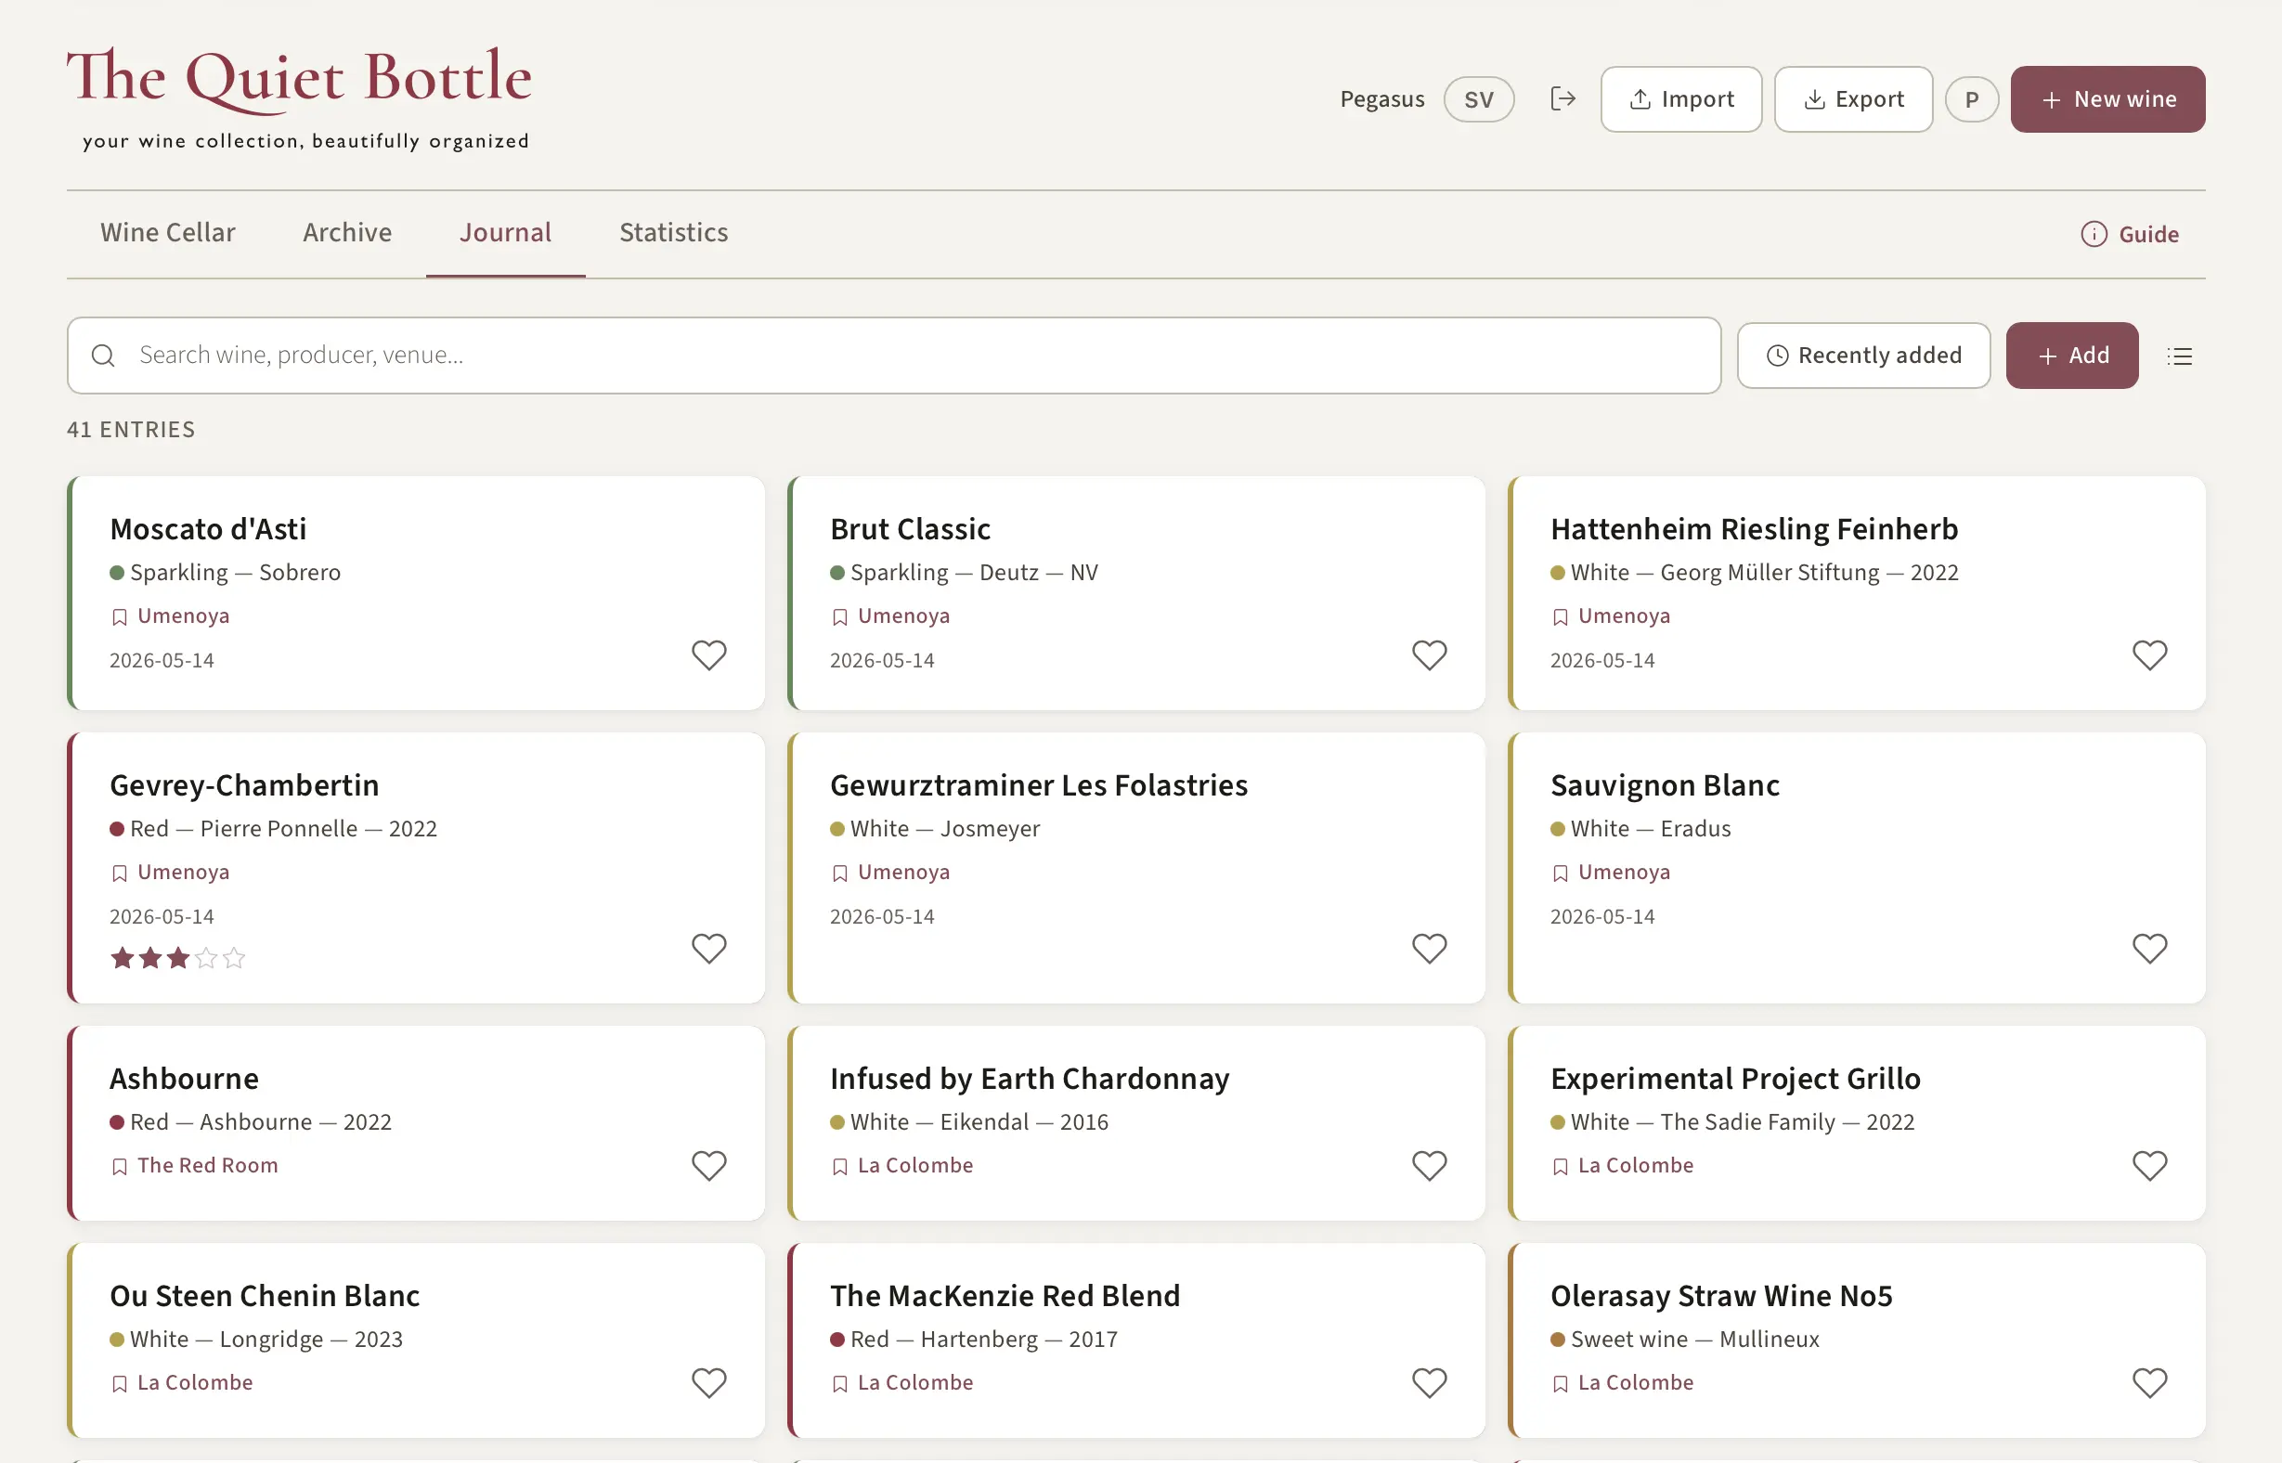This screenshot has height=1463, width=2282.
Task: Click bookmark icon on Hattenheim Riesling Feinherb card
Action: point(1560,617)
